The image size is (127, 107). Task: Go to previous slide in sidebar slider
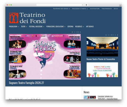[x=106, y=35]
